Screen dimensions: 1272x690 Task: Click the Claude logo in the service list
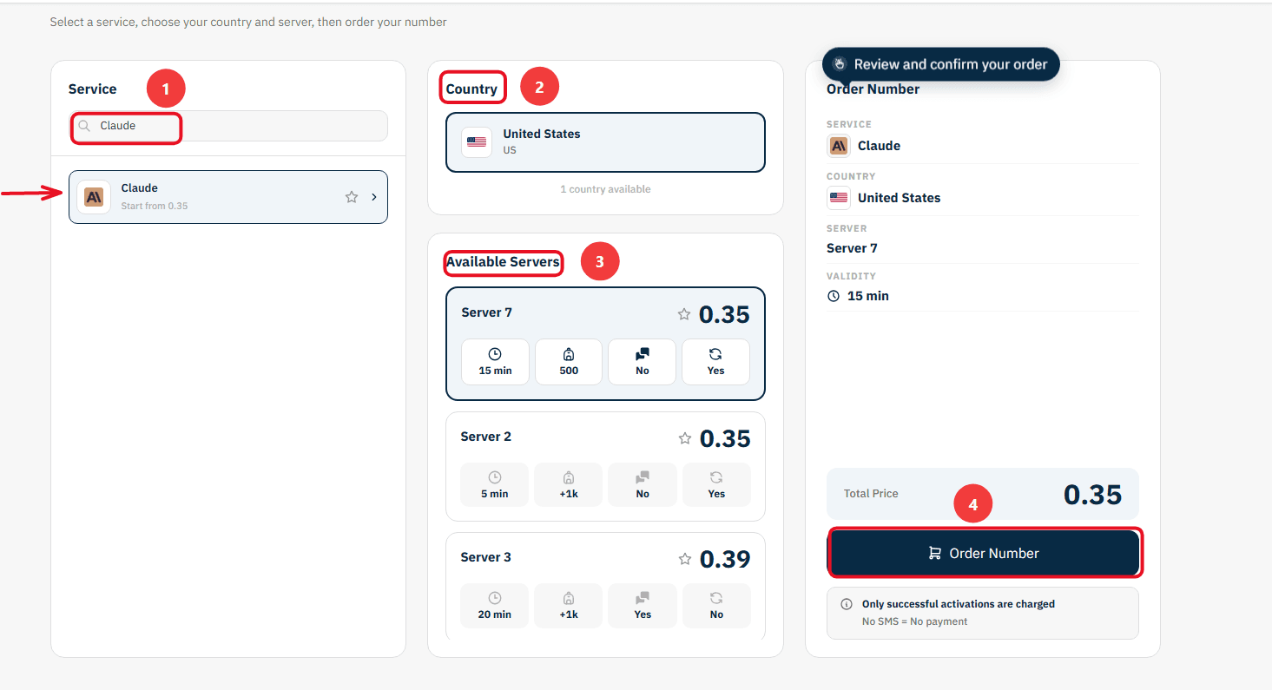click(94, 197)
